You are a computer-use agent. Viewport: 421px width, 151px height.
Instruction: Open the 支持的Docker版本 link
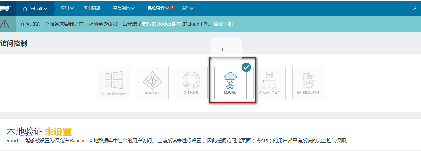[162, 24]
